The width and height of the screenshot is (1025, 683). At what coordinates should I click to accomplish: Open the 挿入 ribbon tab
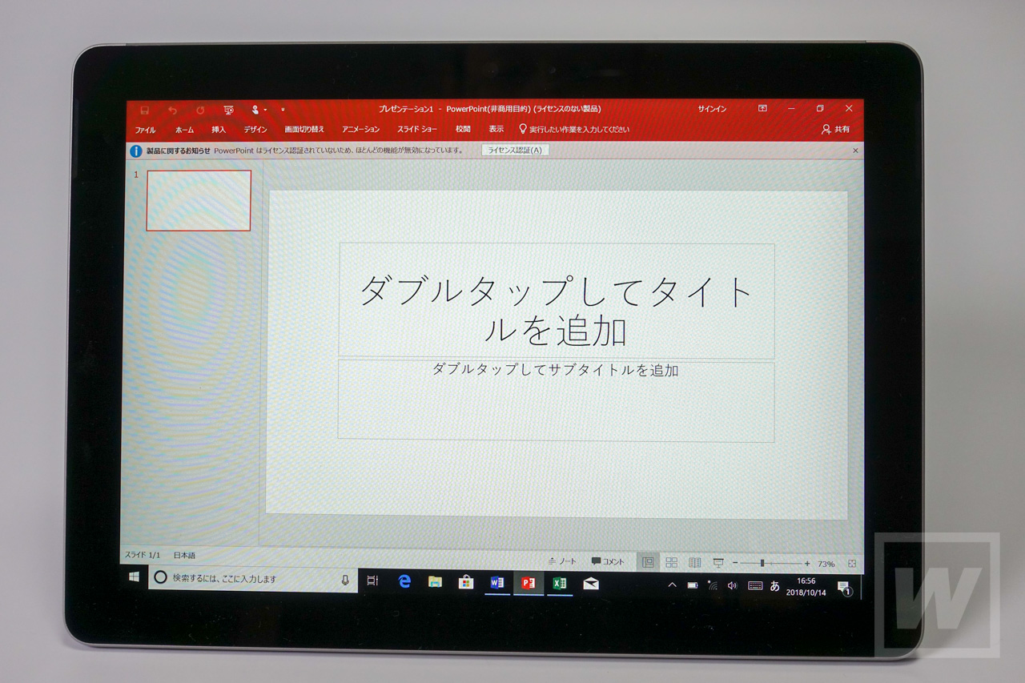click(x=219, y=130)
